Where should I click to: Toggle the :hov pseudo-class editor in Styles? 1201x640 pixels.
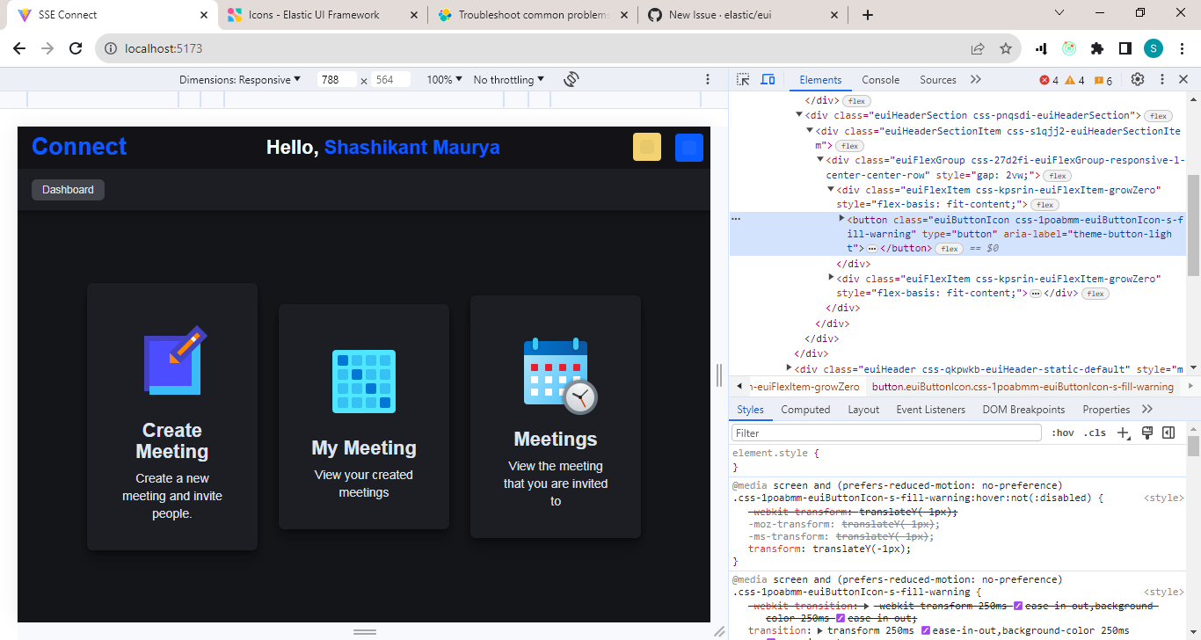1063,432
